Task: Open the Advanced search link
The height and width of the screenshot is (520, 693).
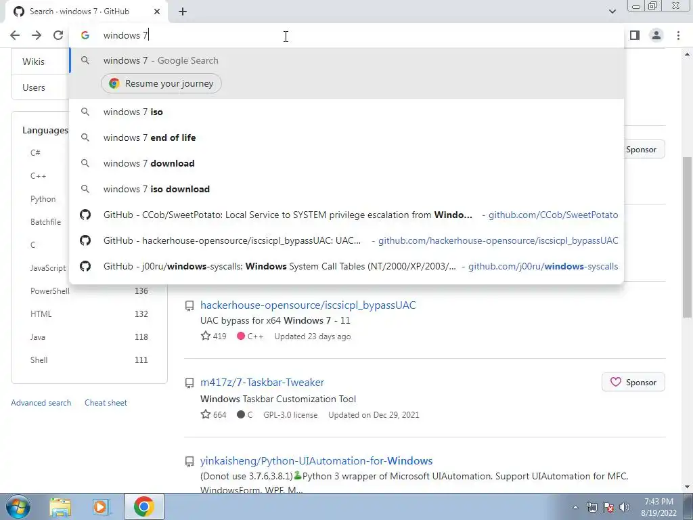Action: [41, 403]
